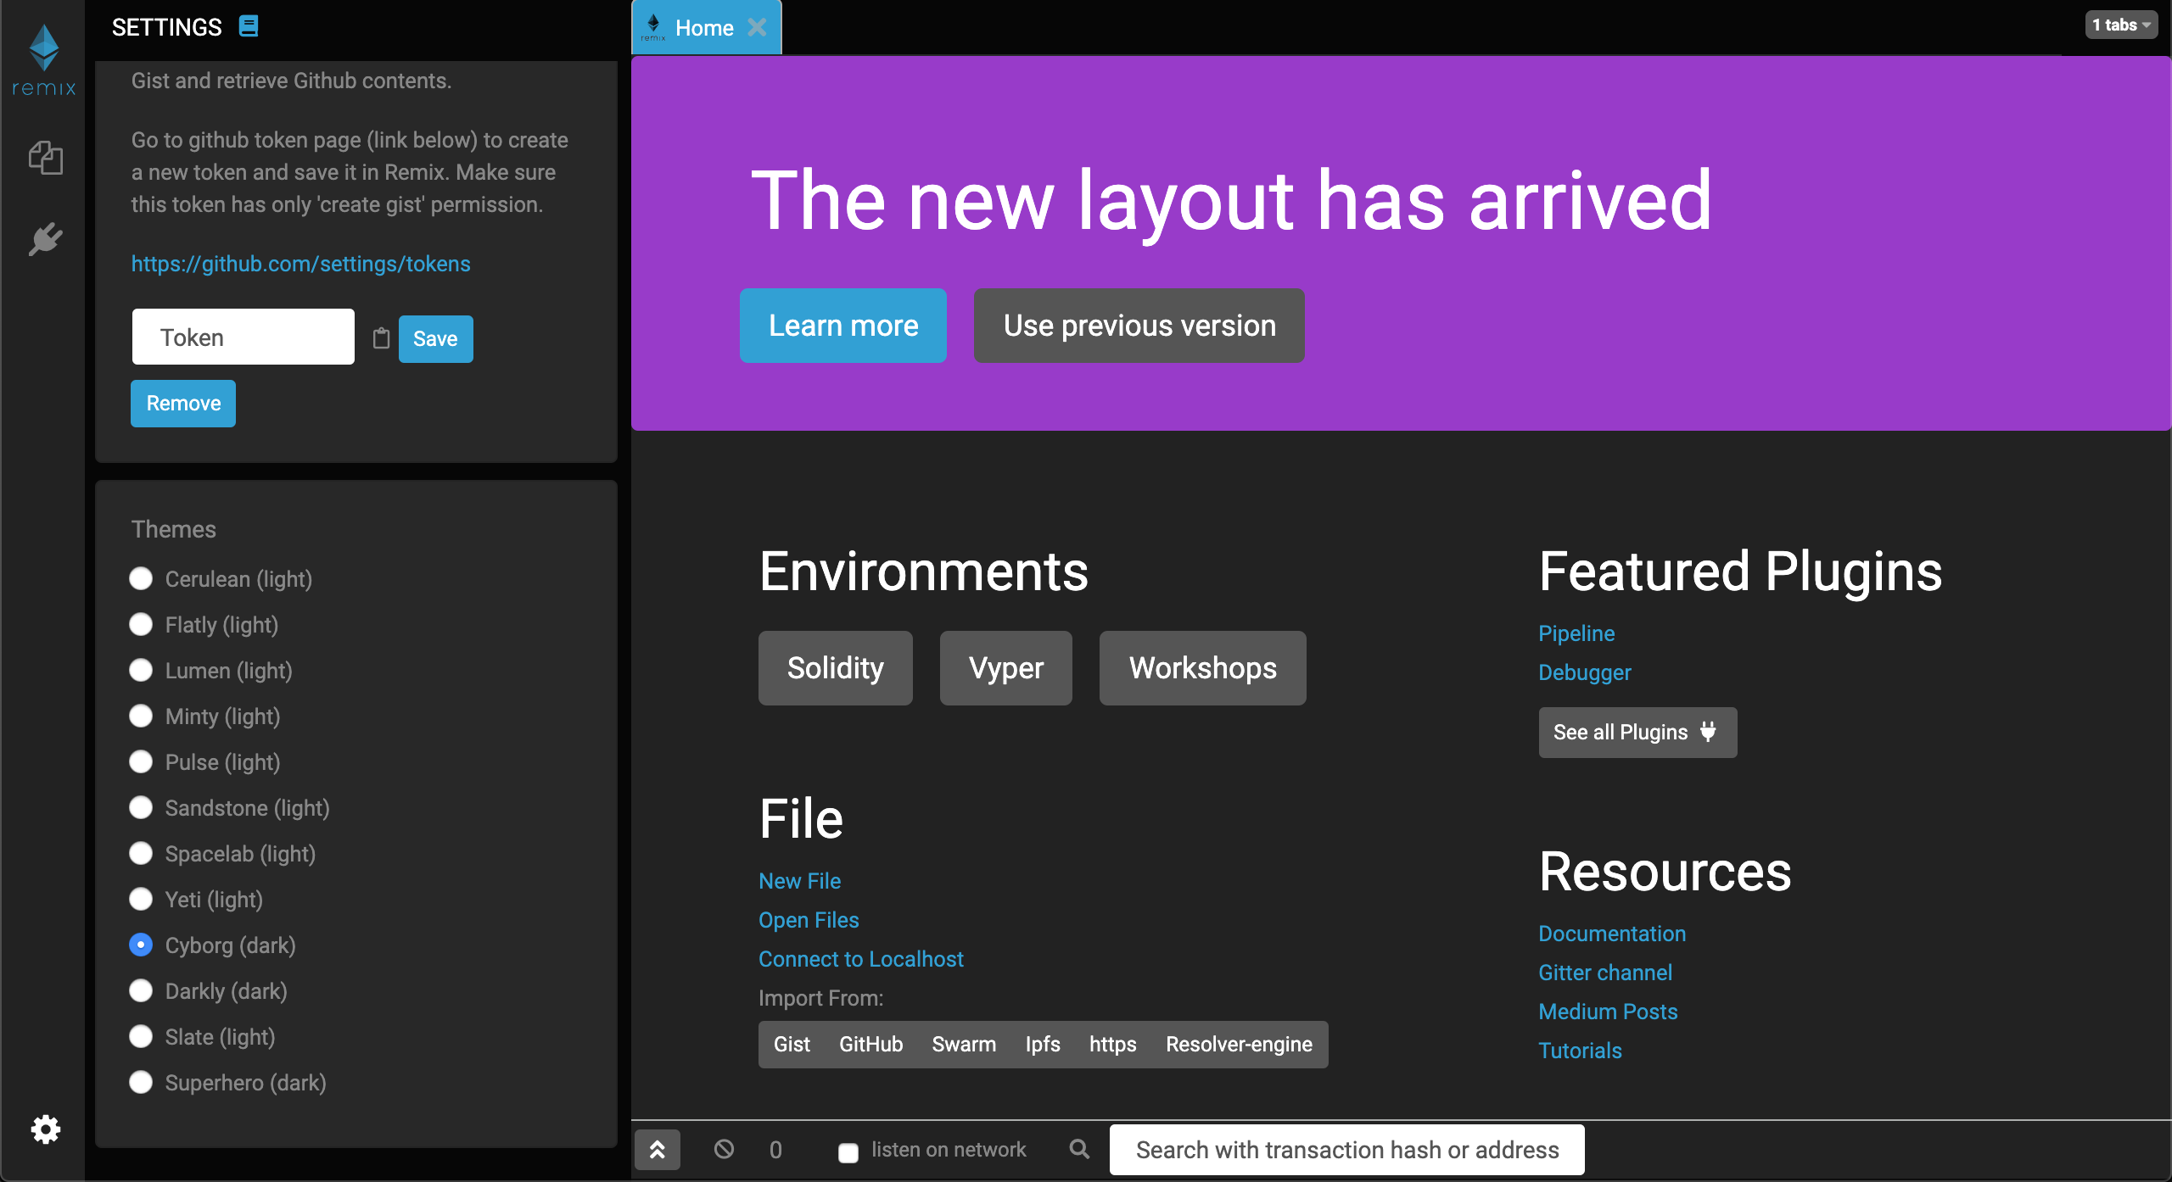Import from Resolver-engine

pos(1240,1045)
